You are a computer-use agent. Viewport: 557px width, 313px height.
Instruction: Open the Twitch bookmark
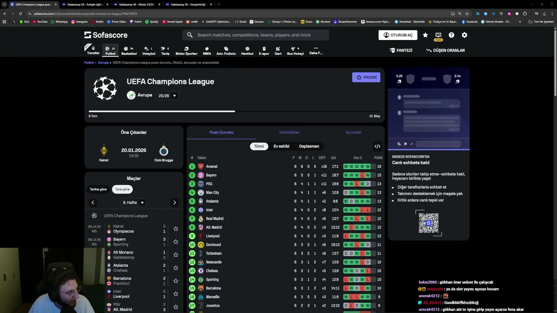[x=135, y=21]
